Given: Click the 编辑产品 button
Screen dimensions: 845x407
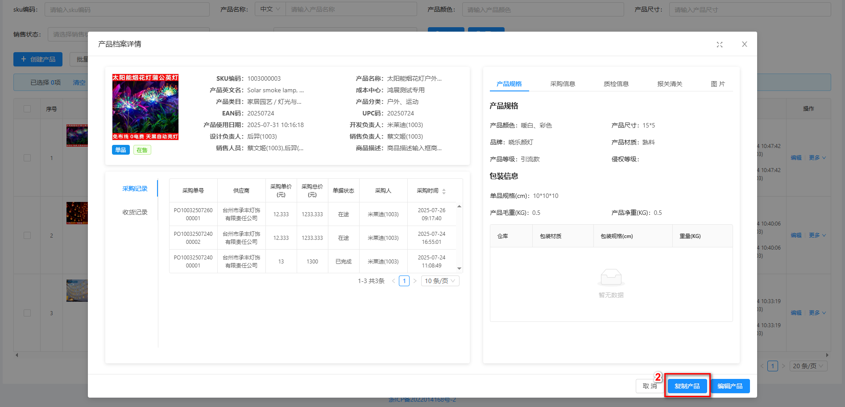Looking at the screenshot, I should tap(730, 386).
